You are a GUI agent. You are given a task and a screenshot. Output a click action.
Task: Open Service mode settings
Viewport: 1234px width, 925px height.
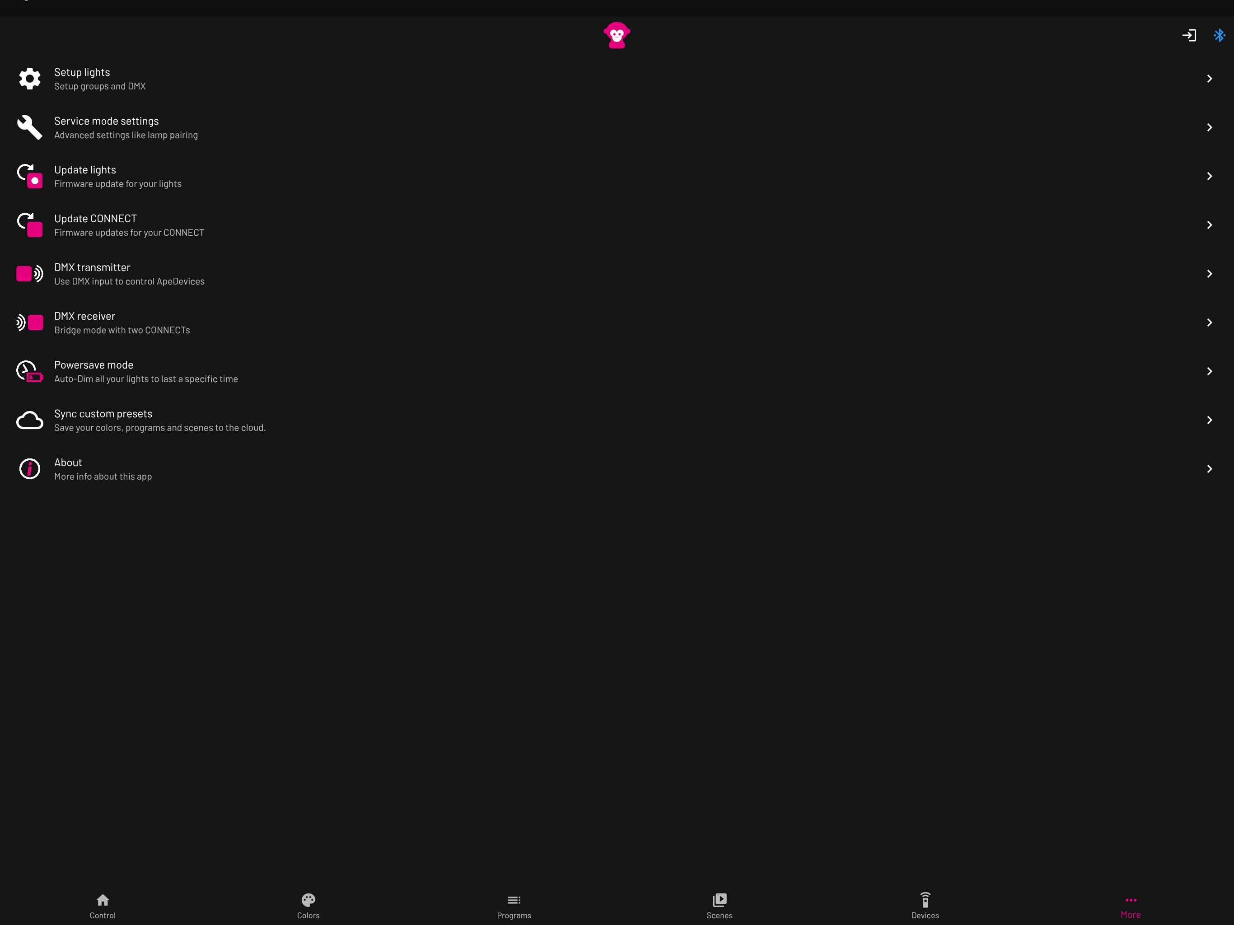pos(617,126)
